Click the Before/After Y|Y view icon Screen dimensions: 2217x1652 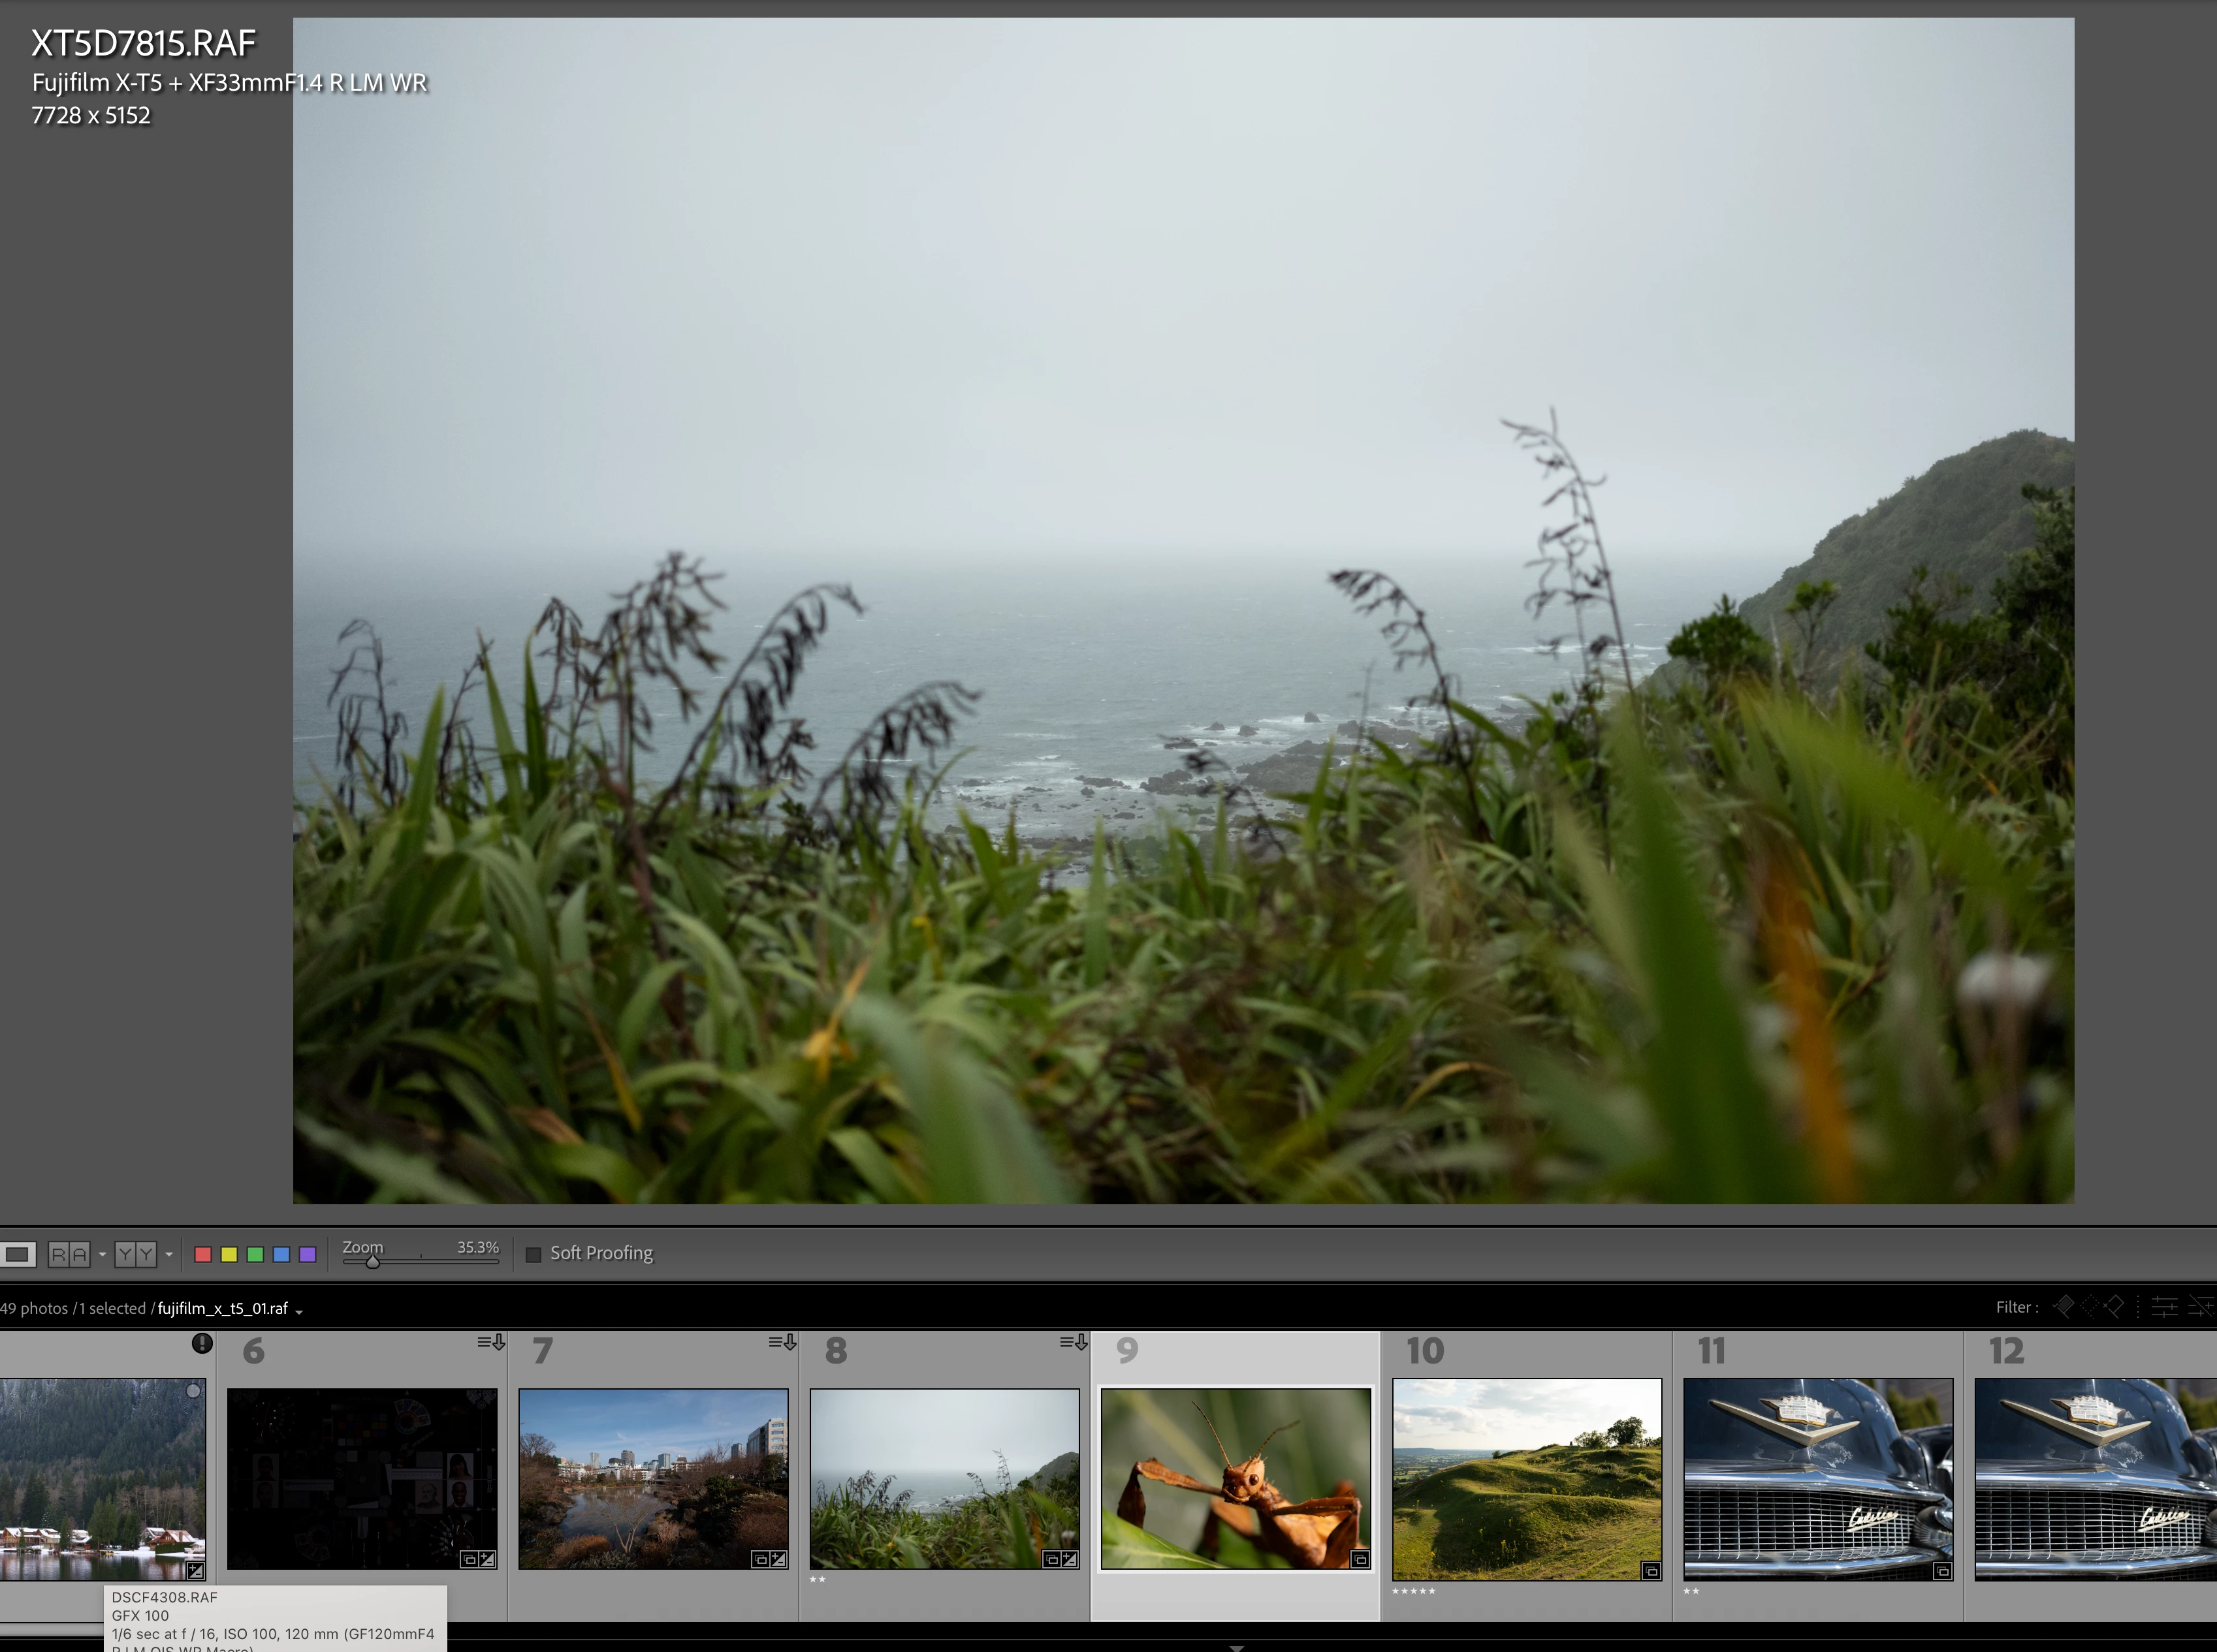tap(136, 1254)
